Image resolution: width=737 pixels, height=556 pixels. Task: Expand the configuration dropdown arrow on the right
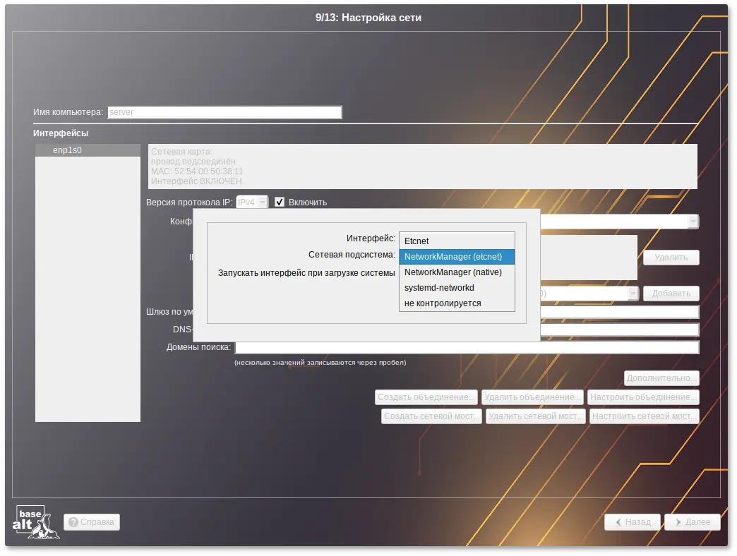click(x=693, y=222)
